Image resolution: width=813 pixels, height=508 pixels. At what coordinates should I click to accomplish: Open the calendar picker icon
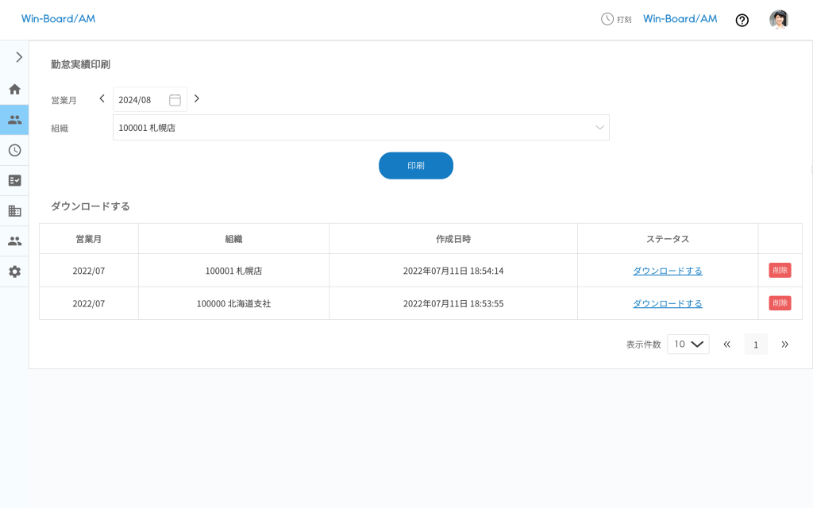175,100
